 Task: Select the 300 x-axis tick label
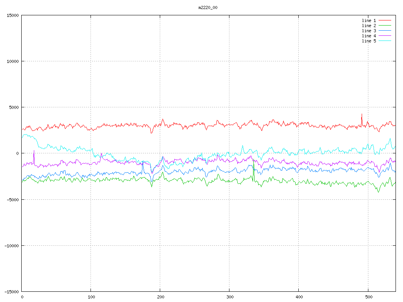tap(229, 296)
